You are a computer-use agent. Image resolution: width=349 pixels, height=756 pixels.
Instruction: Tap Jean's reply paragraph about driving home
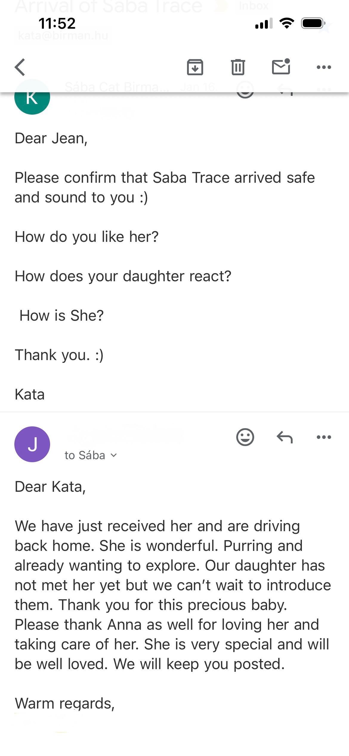click(172, 595)
